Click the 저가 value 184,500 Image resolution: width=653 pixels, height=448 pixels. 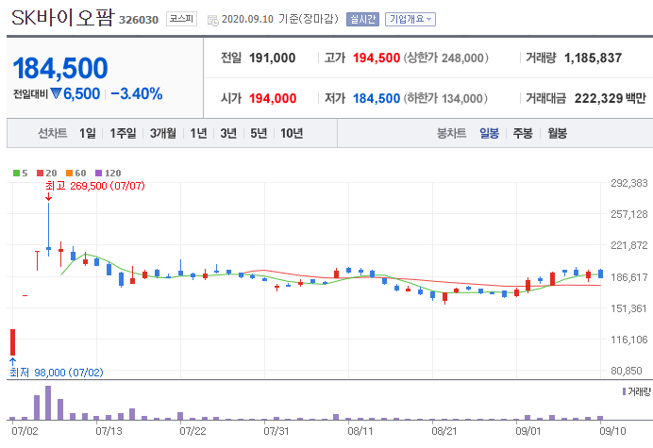[x=377, y=99]
